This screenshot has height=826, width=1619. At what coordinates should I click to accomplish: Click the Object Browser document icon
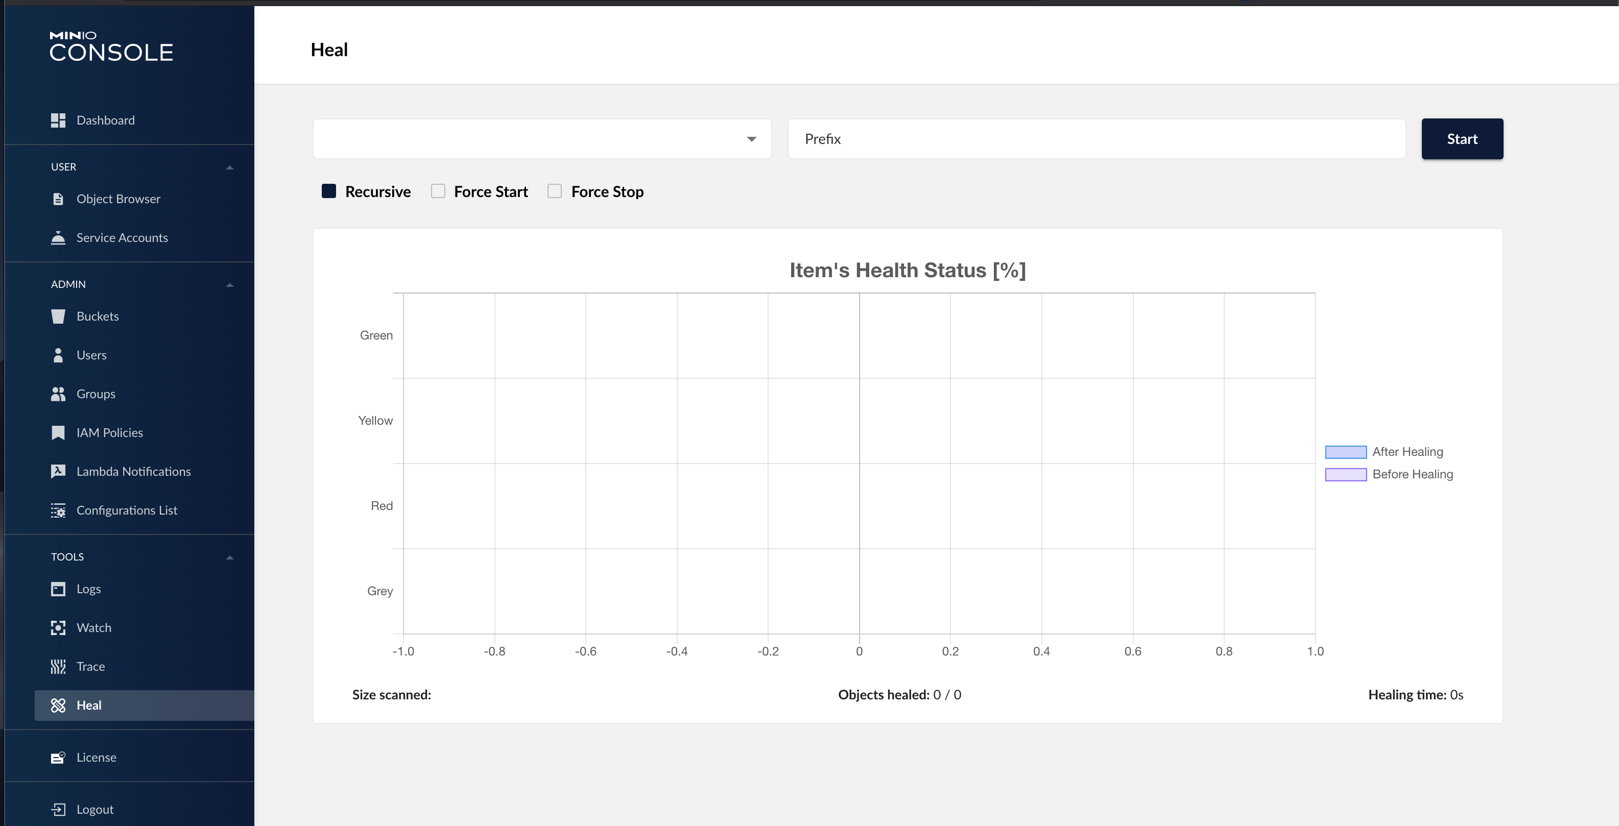[x=58, y=199]
